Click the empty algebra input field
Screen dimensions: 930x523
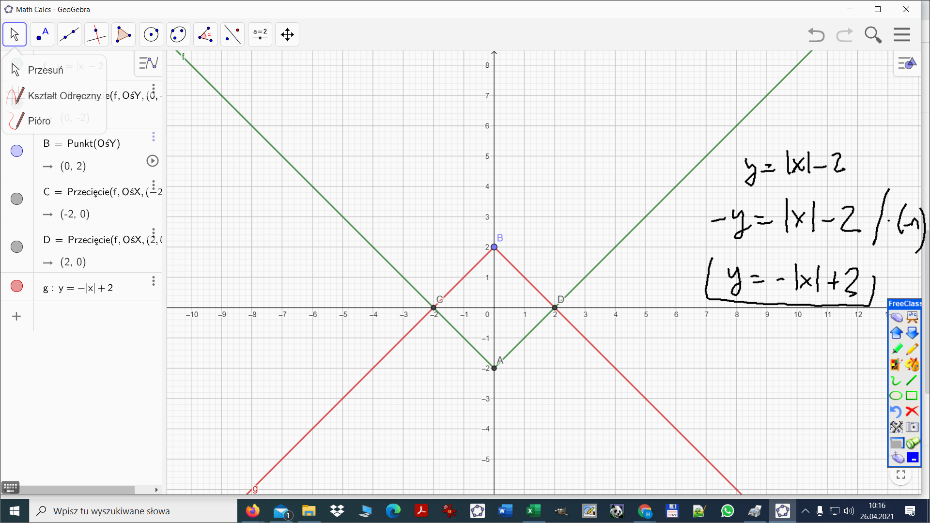click(x=98, y=316)
